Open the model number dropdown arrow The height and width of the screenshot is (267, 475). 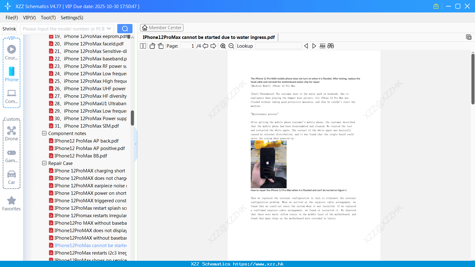pos(109,29)
